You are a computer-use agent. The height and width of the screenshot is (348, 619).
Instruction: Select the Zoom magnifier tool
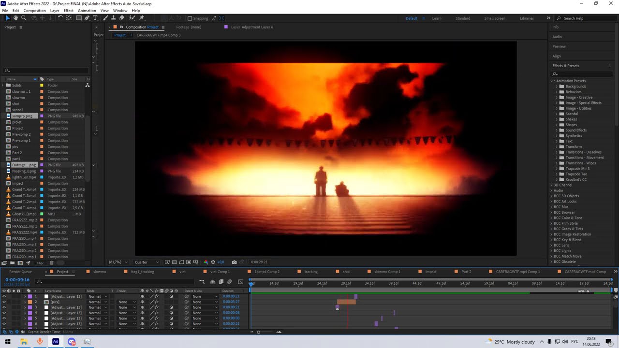pyautogui.click(x=24, y=18)
